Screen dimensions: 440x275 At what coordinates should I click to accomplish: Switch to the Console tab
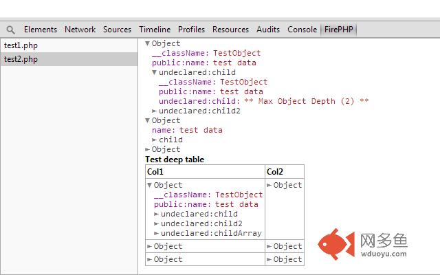coord(302,30)
